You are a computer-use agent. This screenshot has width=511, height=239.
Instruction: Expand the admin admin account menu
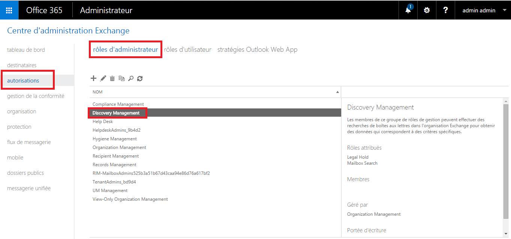(x=504, y=11)
